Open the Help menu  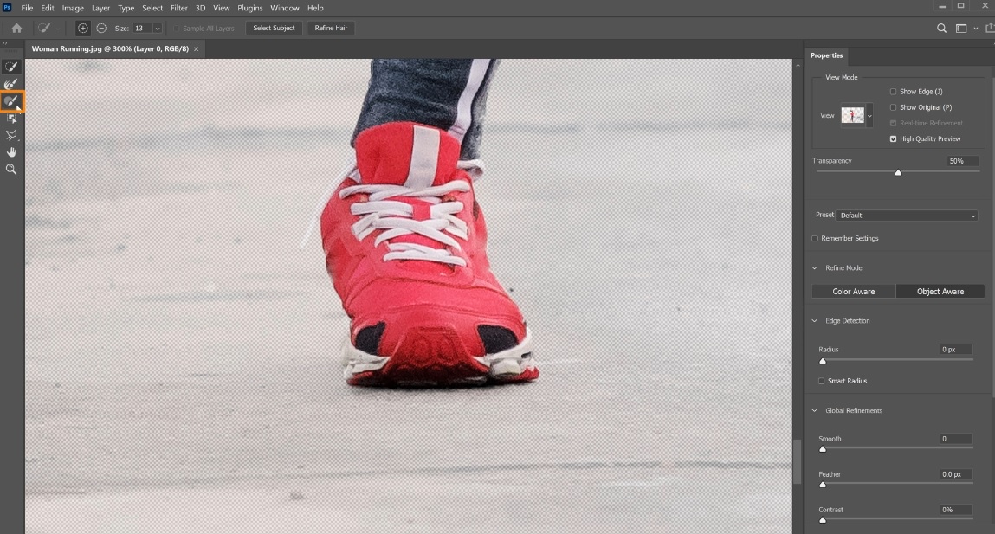click(315, 8)
